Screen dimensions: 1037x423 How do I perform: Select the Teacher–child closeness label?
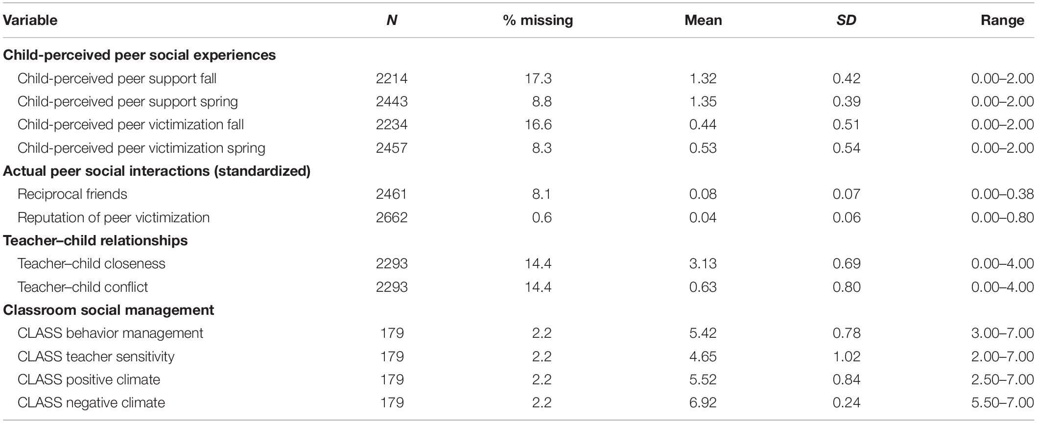[x=92, y=263]
